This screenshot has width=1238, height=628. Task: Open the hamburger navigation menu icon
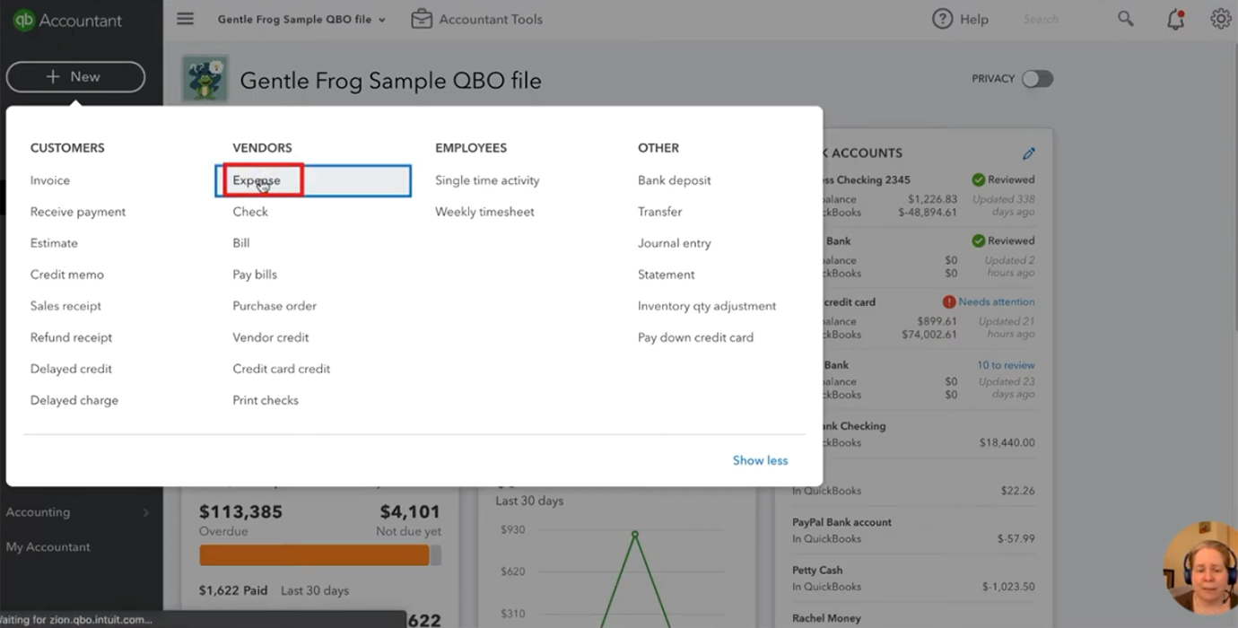(185, 19)
